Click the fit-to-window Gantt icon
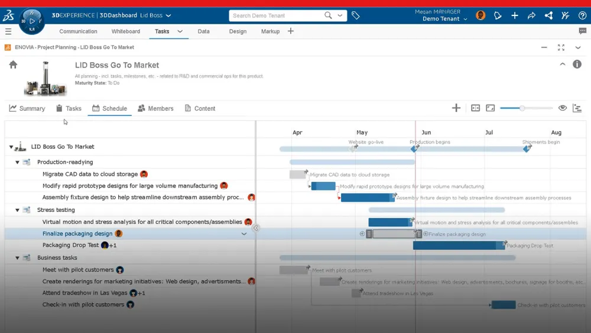The height and width of the screenshot is (333, 591). click(x=491, y=108)
